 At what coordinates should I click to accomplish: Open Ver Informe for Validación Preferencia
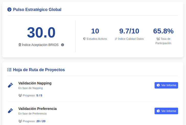pyautogui.click(x=166, y=111)
